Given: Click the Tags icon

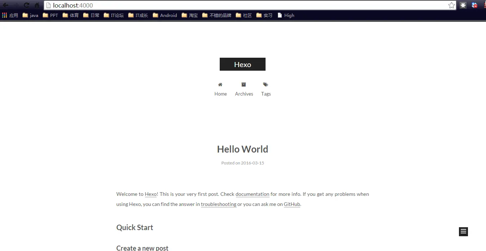Looking at the screenshot, I should [x=266, y=84].
